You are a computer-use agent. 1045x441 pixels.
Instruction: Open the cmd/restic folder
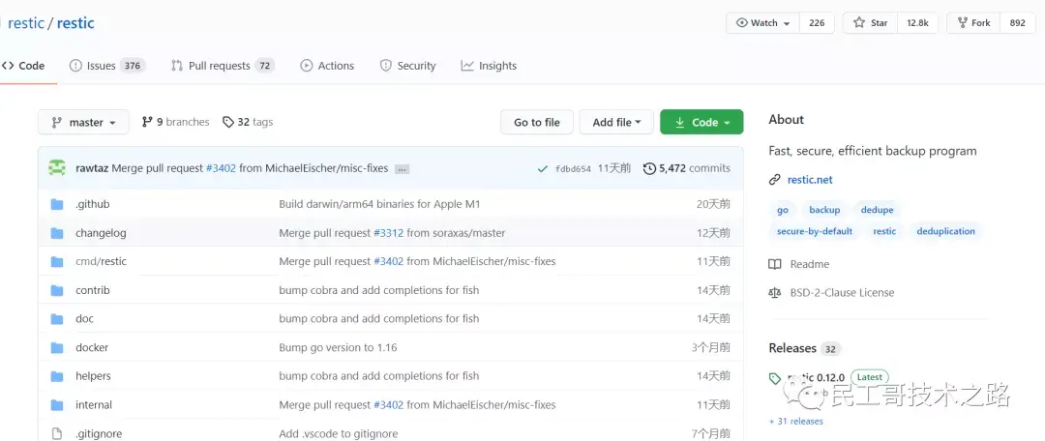tap(101, 261)
